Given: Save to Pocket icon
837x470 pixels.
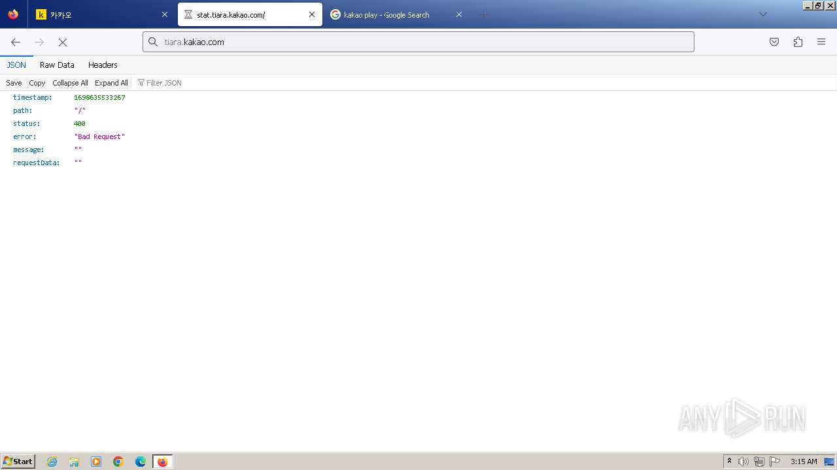Looking at the screenshot, I should click(x=774, y=42).
